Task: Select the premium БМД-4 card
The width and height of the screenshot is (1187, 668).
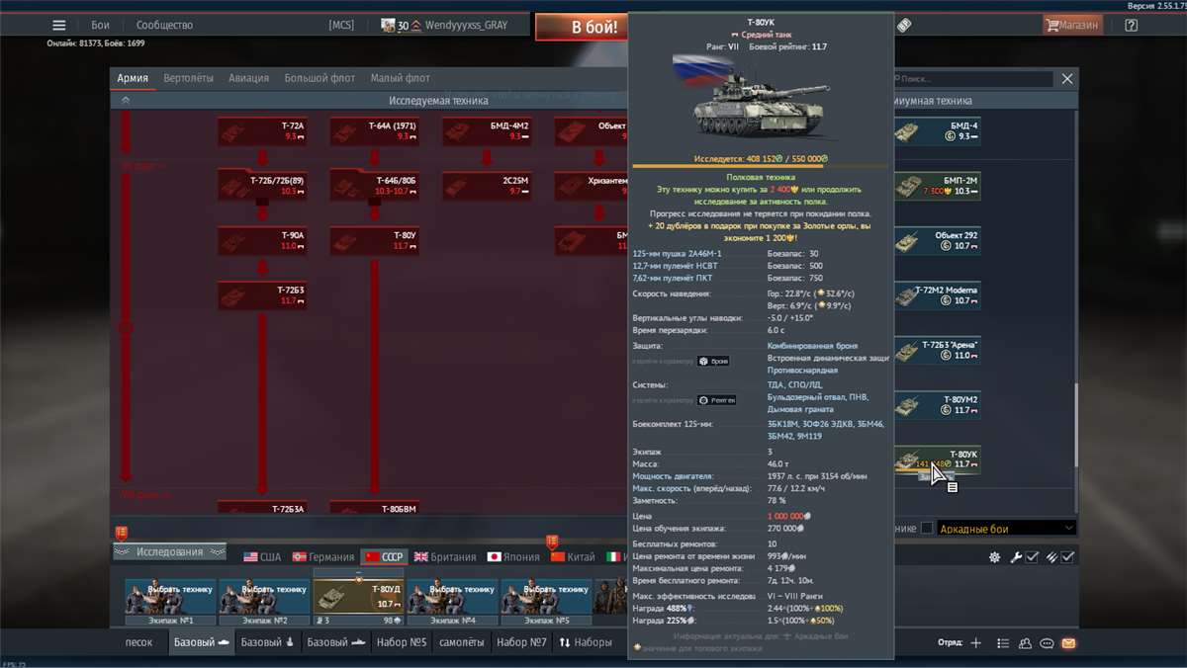Action: click(x=938, y=131)
